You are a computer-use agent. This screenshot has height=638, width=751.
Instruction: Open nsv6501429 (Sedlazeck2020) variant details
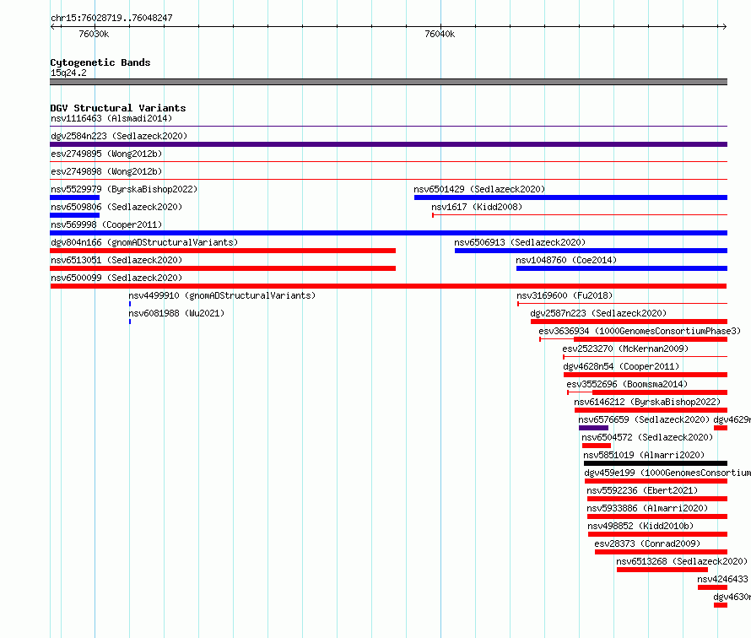click(479, 189)
